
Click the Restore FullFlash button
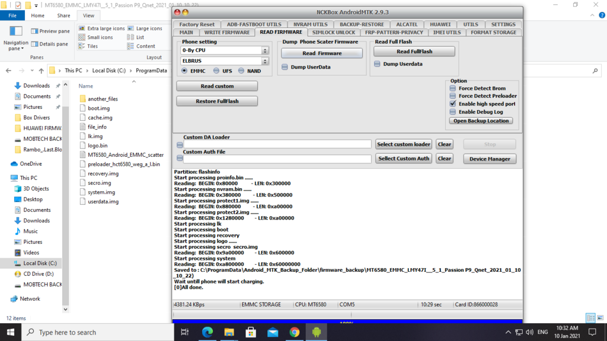pos(217,101)
